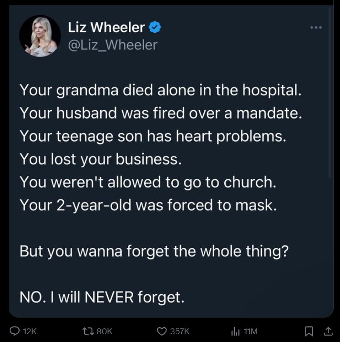
Task: Click 'But you wanna forget the whole thing?'
Action: click(154, 251)
